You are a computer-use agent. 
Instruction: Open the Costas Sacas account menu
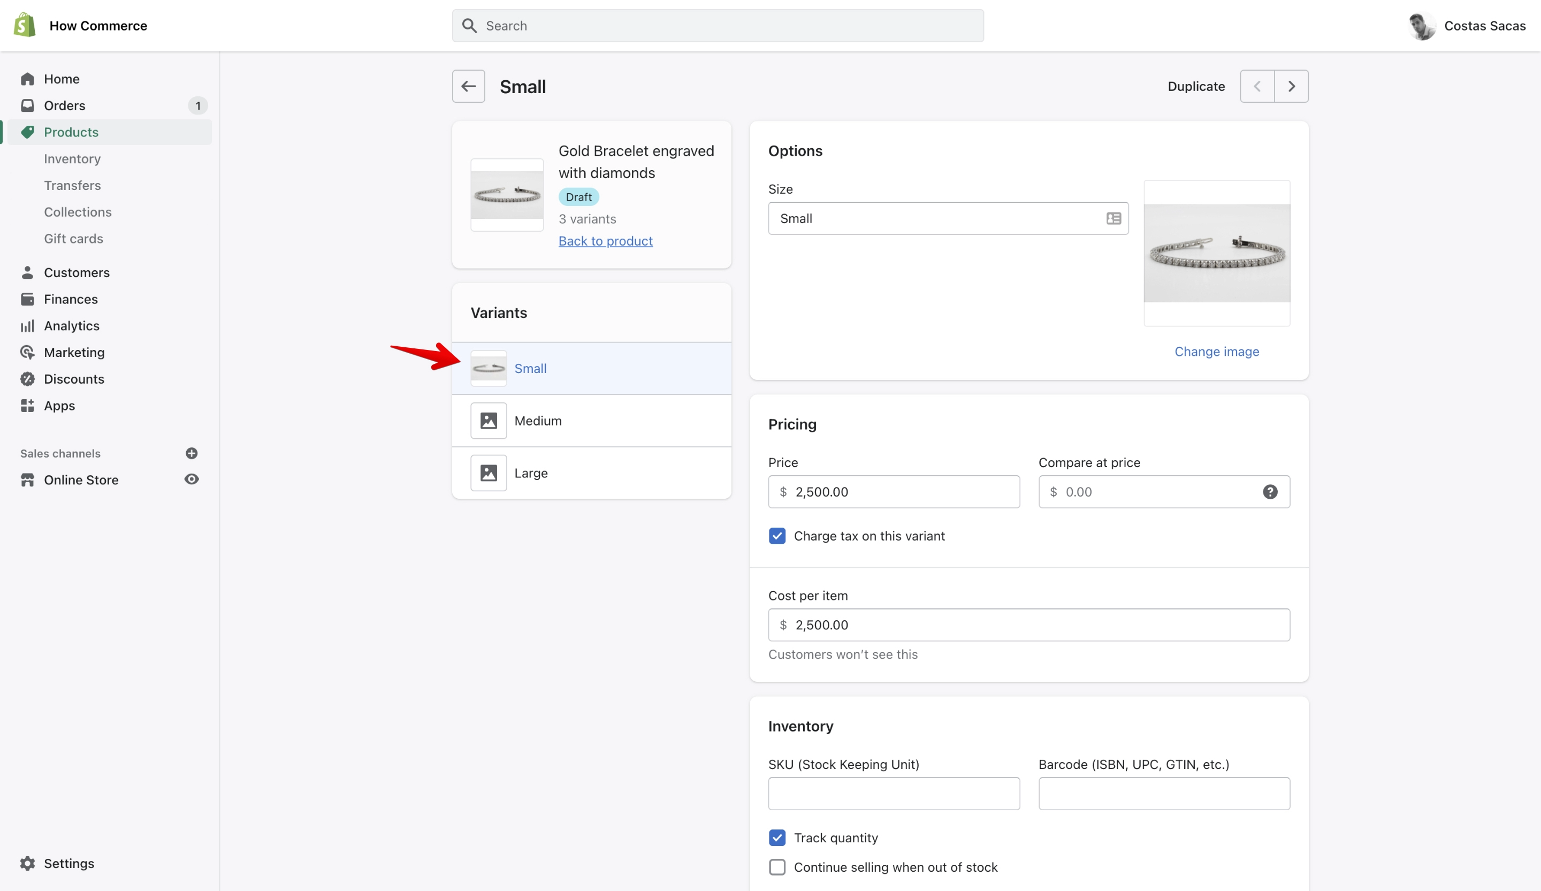[1467, 26]
